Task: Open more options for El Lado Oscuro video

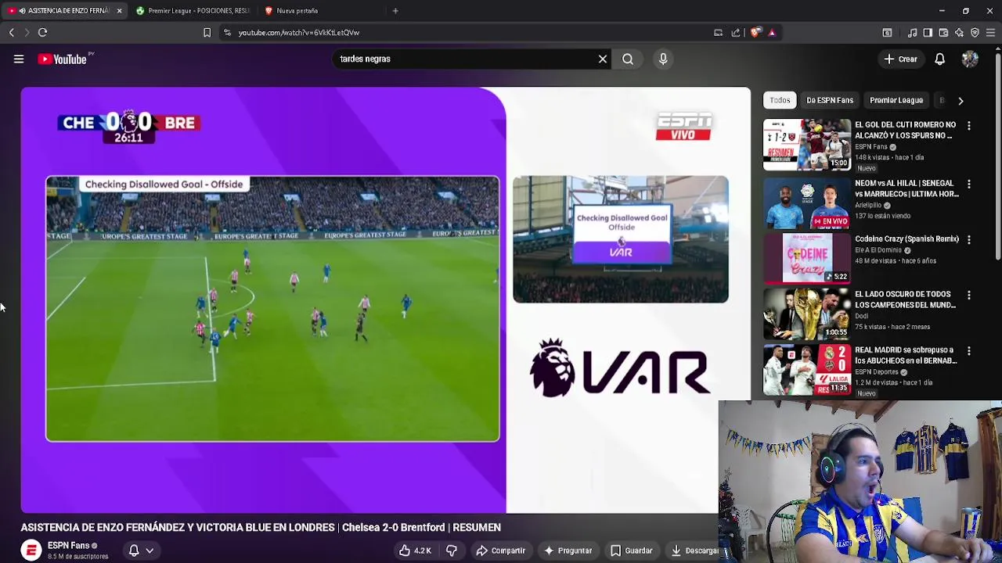Action: (x=969, y=296)
